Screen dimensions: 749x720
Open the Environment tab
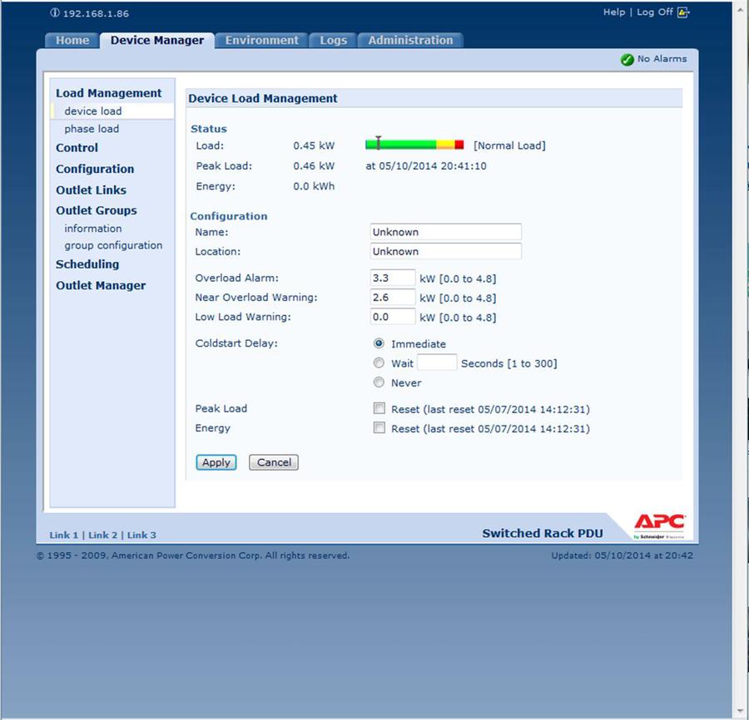pyautogui.click(x=262, y=41)
